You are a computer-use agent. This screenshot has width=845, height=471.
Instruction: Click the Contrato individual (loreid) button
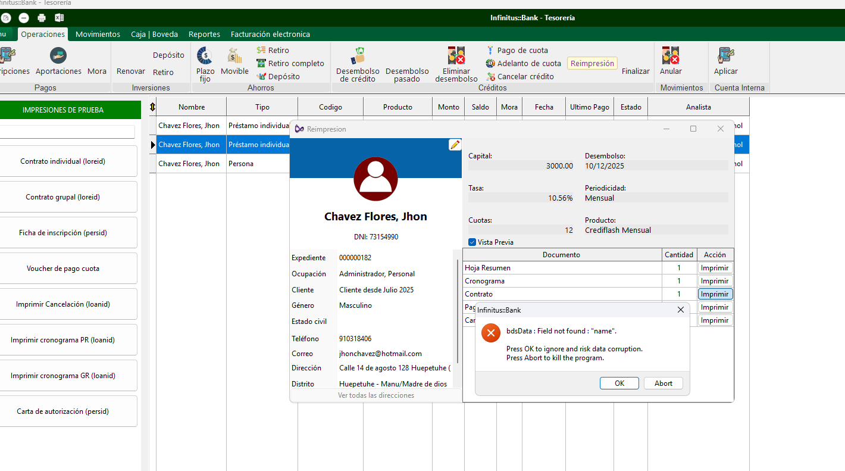tap(62, 161)
